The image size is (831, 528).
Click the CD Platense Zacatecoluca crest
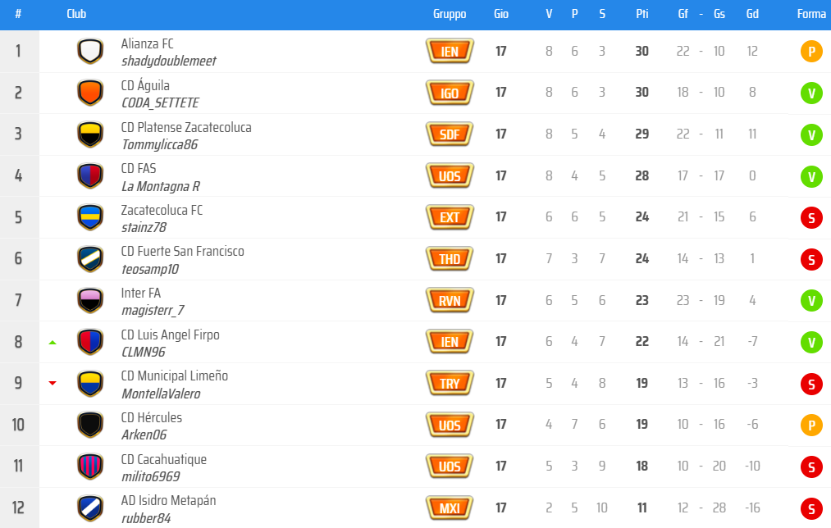pos(90,134)
